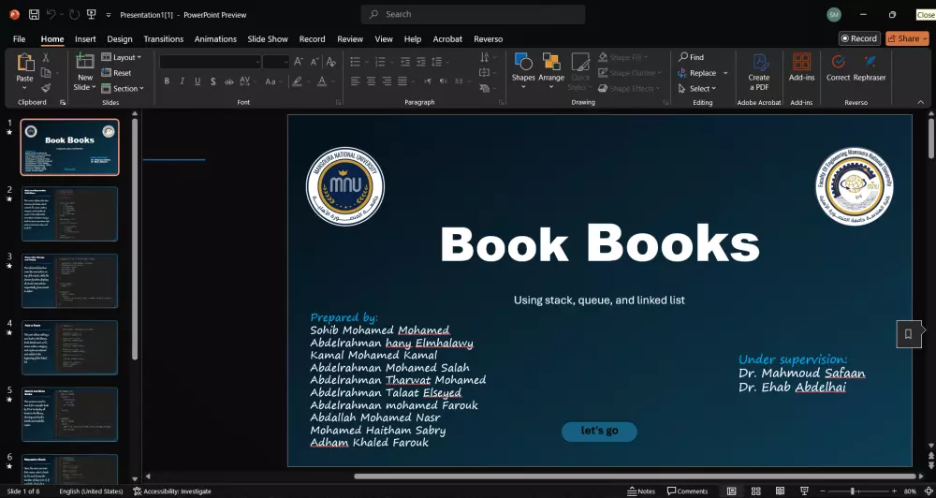This screenshot has height=498, width=936.
Task: Toggle Bold formatting
Action: pos(168,81)
